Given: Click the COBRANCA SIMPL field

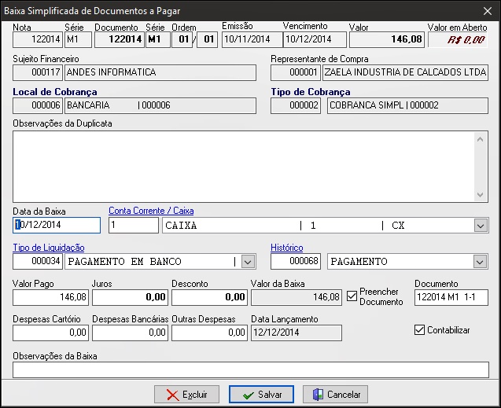Looking at the screenshot, I should pyautogui.click(x=407, y=105).
